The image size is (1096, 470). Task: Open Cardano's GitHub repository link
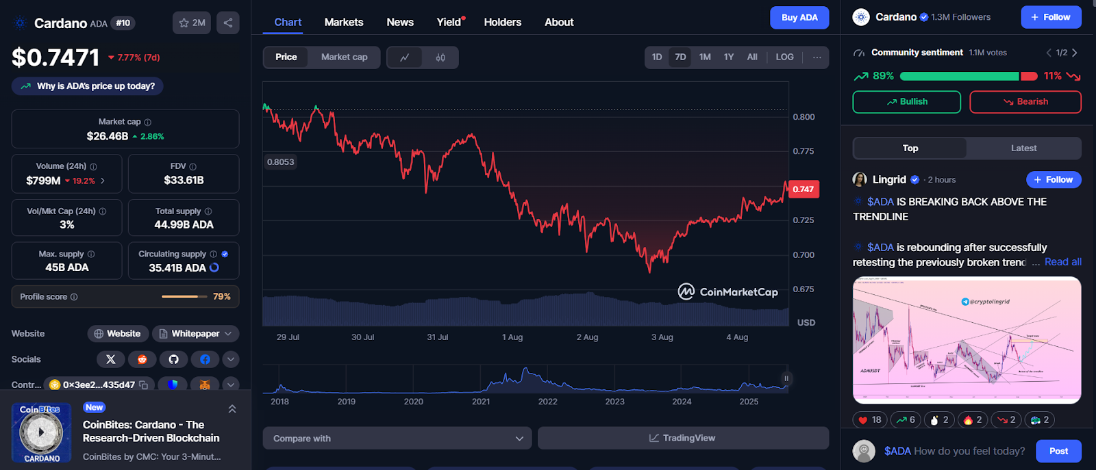[x=174, y=359]
